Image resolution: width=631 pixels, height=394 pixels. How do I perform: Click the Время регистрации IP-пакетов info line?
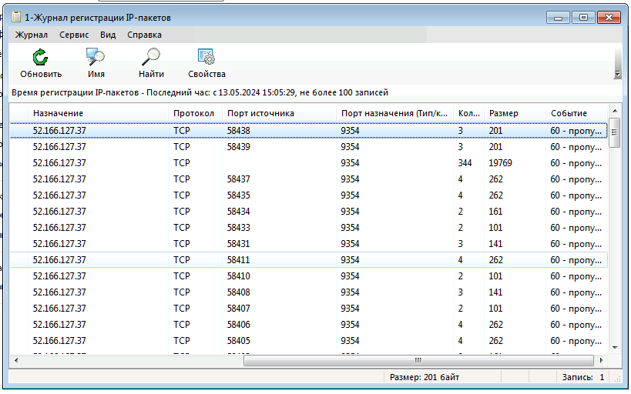tap(200, 92)
